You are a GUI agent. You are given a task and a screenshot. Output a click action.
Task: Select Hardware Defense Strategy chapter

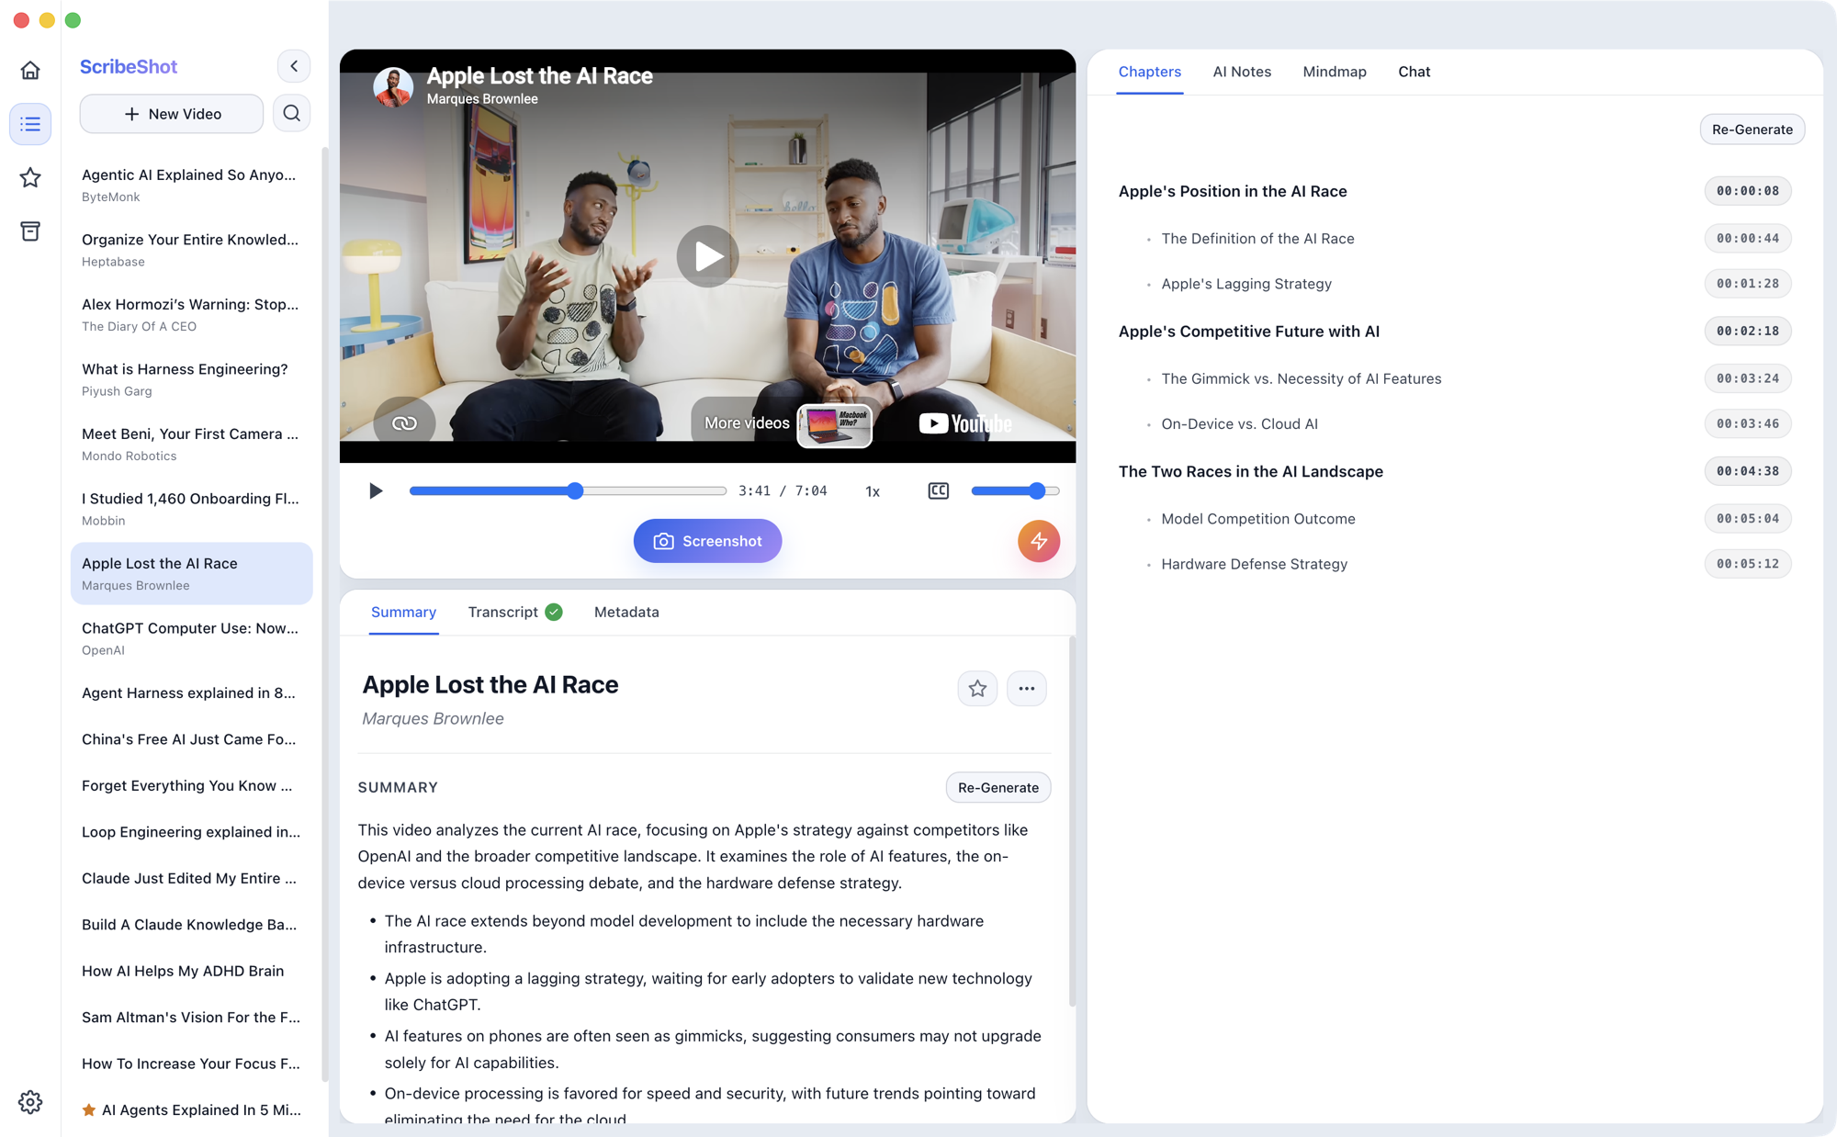tap(1254, 564)
